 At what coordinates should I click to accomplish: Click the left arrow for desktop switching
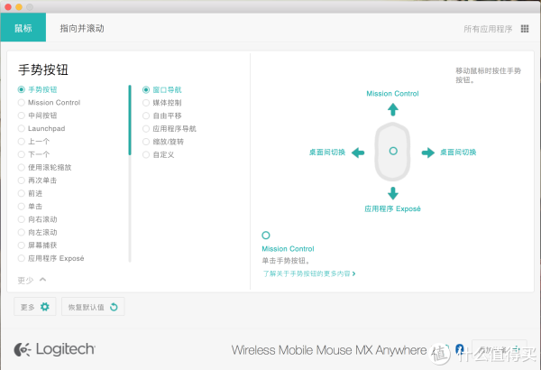coord(358,153)
